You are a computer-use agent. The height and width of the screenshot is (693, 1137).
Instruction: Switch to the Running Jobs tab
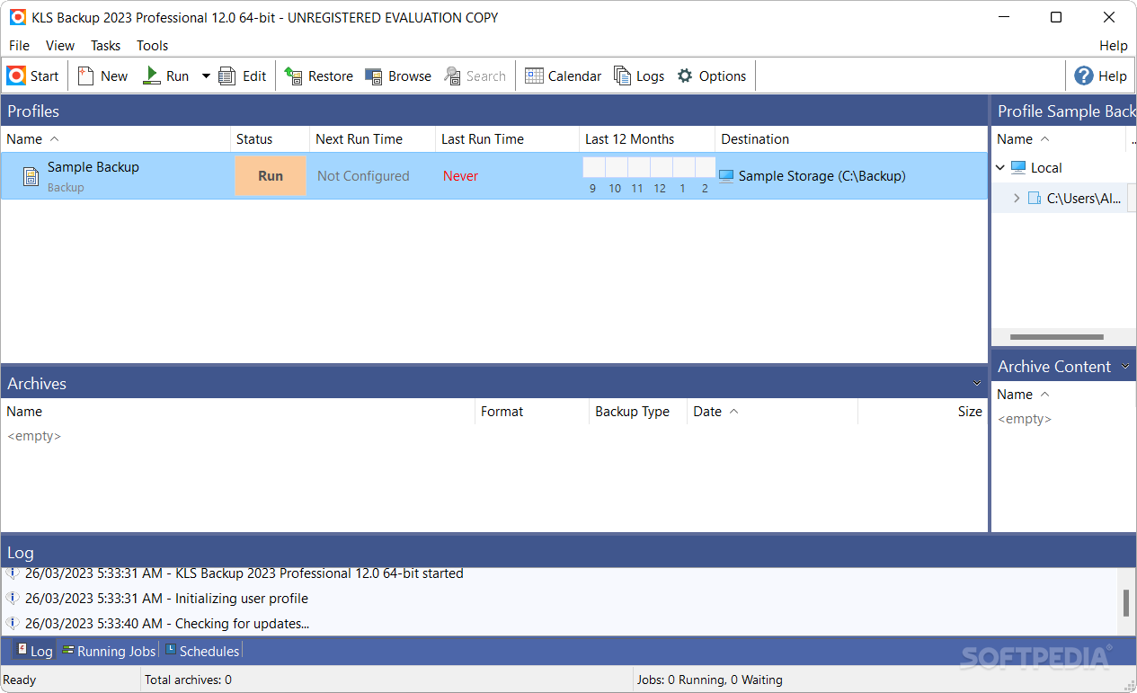pos(107,651)
